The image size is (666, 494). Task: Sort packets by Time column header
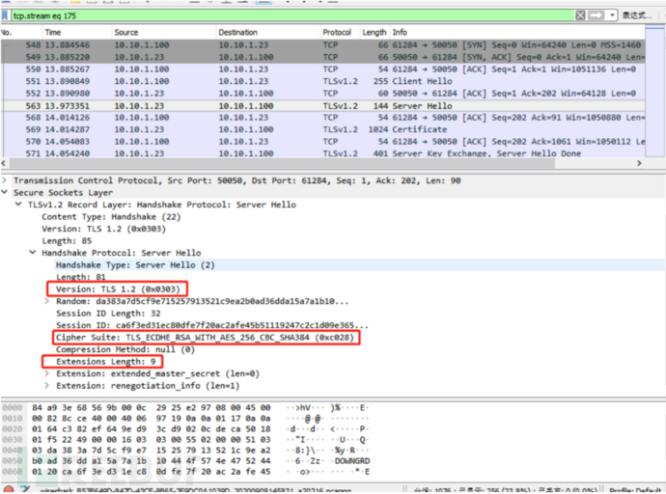53,32
